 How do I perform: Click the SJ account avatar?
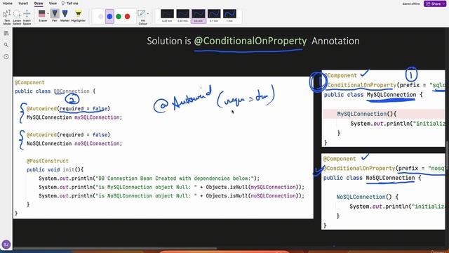6,245
